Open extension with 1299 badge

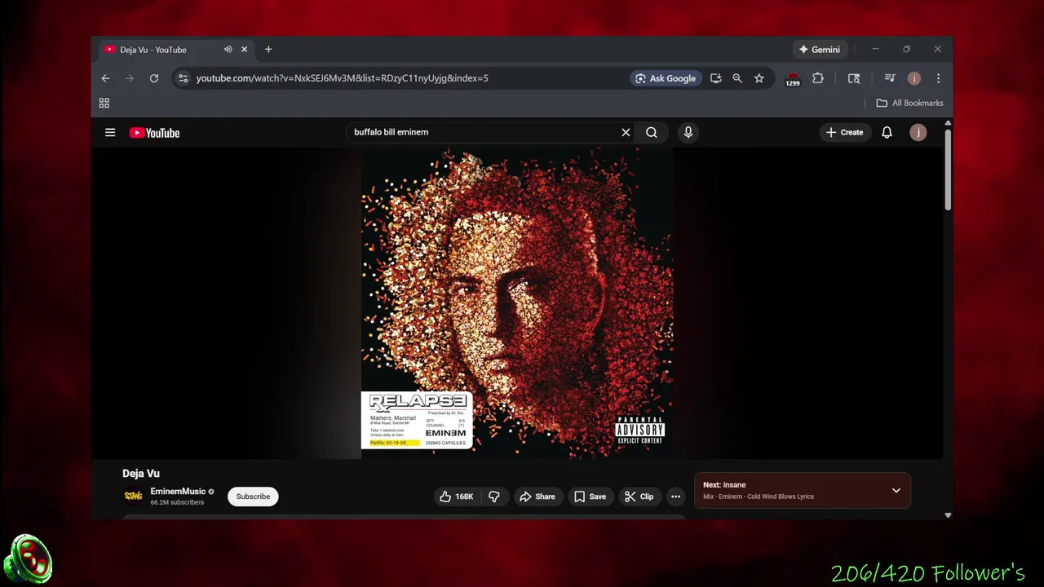(x=793, y=79)
